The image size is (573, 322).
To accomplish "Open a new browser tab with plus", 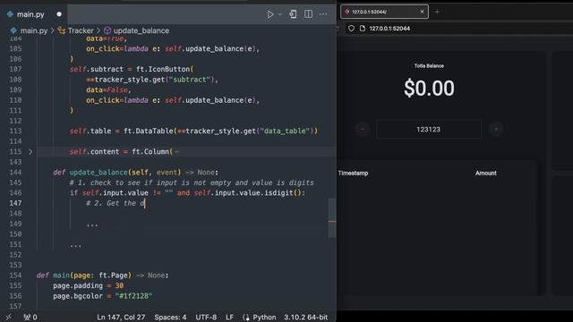I will [437, 12].
